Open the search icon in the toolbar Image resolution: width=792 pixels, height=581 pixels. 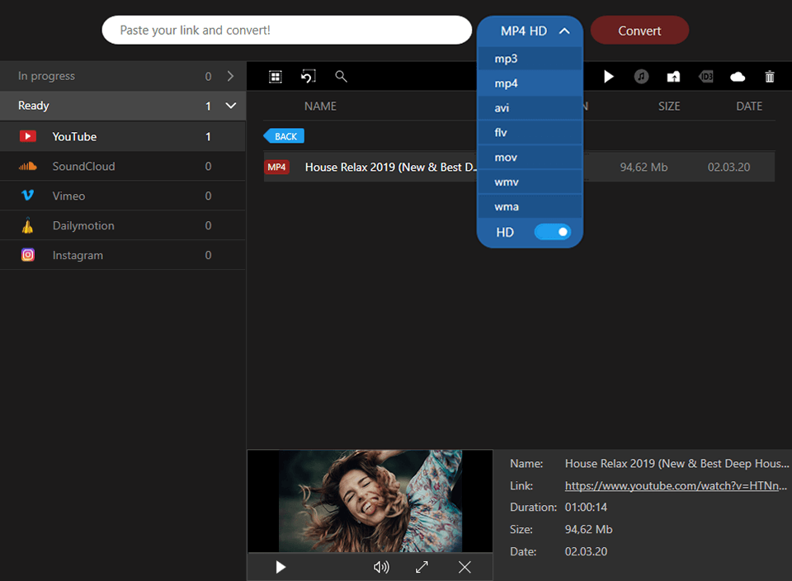(x=341, y=76)
